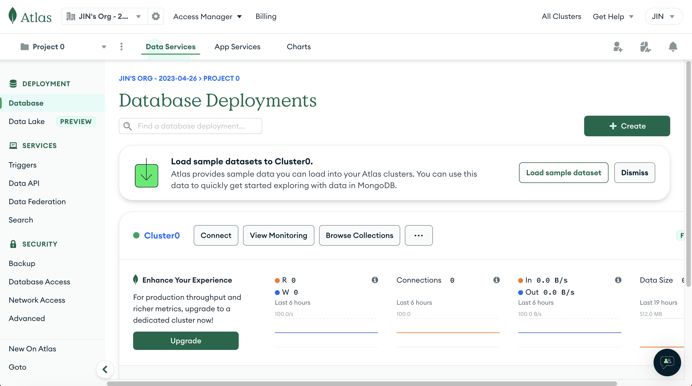Click the PROJECT 0 breadcrumb link
The image size is (692, 386).
tap(221, 78)
